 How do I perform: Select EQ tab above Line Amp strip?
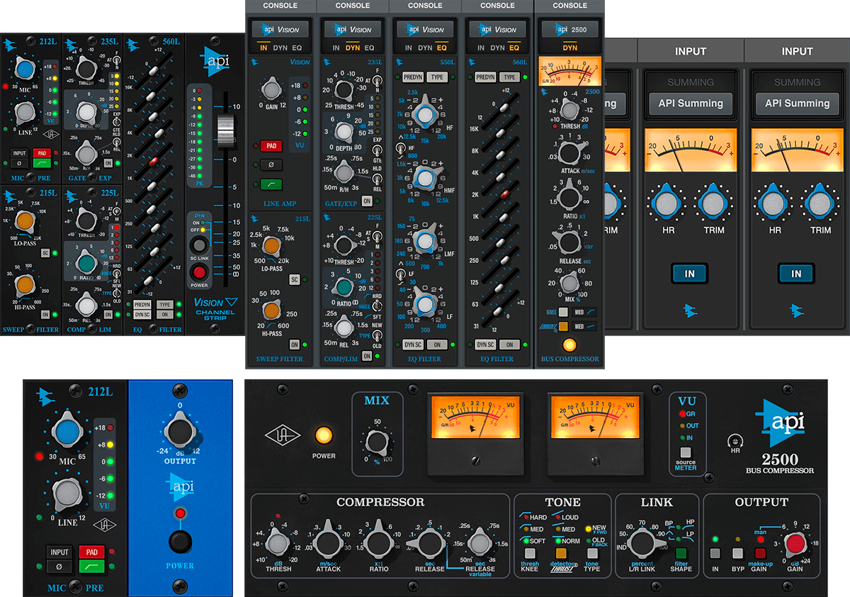297,48
